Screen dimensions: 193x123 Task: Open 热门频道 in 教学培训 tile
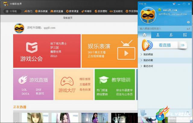[102, 90]
